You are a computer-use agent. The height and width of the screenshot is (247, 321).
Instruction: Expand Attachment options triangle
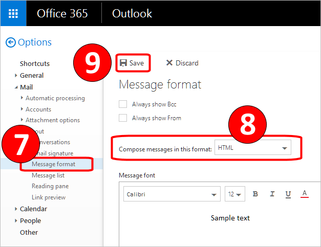pos(22,120)
